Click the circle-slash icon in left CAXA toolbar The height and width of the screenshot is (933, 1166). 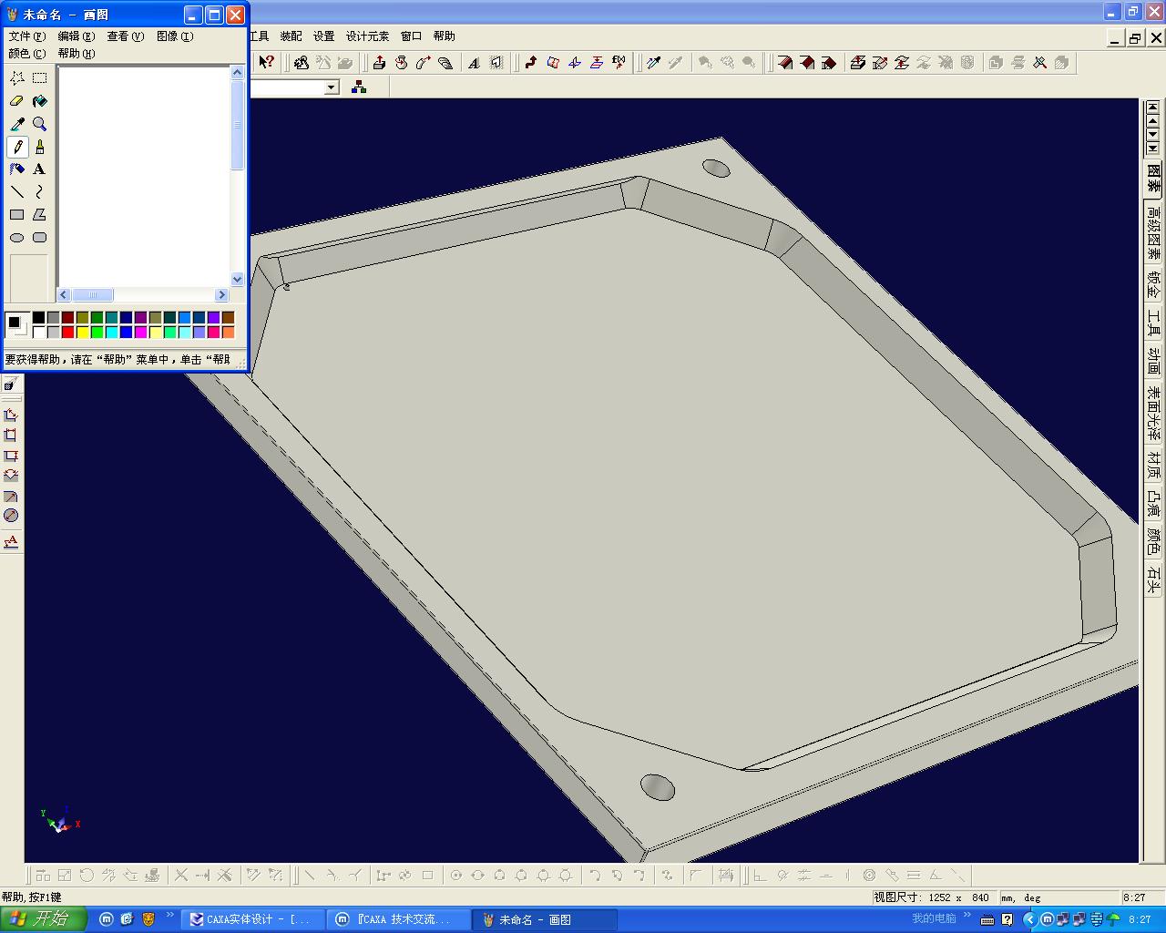11,516
